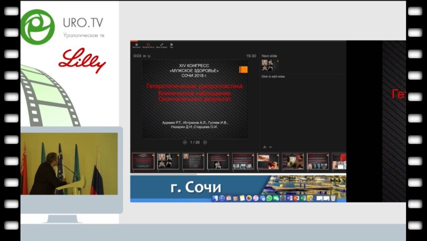427x241 pixels.
Task: Go to the previous slide arrow
Action: [185, 142]
